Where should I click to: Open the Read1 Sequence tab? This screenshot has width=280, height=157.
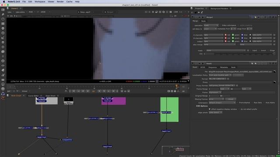(213, 67)
